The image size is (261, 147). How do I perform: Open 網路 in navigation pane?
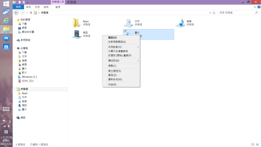tap(21, 118)
